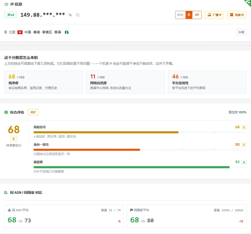
Task: Open the 网络自然度 11/100 score card
Action: (x=125, y=82)
